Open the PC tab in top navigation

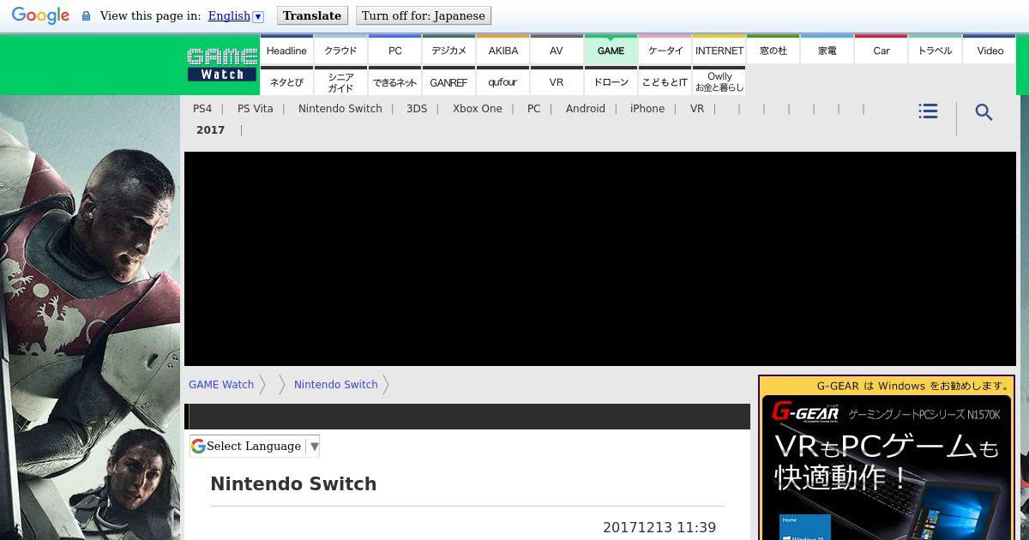click(x=394, y=50)
